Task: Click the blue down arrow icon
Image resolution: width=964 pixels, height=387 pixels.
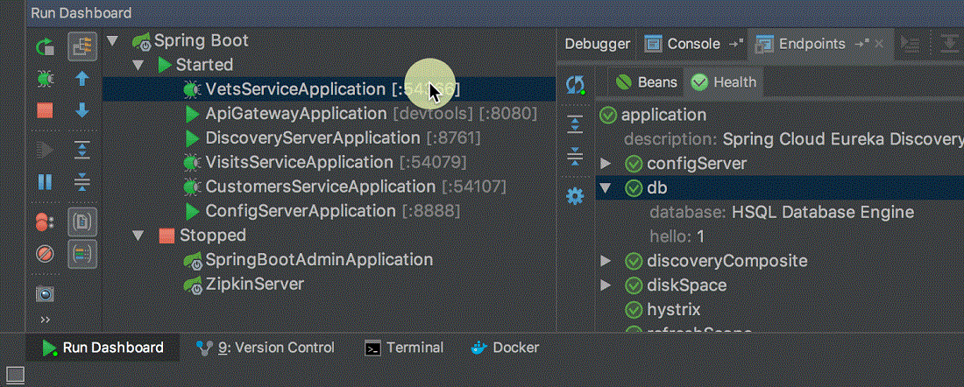Action: (x=82, y=110)
